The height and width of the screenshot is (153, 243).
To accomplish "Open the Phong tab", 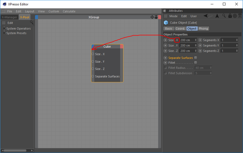I will [x=203, y=29].
